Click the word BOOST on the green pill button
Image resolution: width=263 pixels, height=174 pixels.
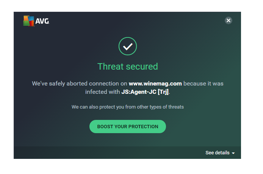[105, 127]
